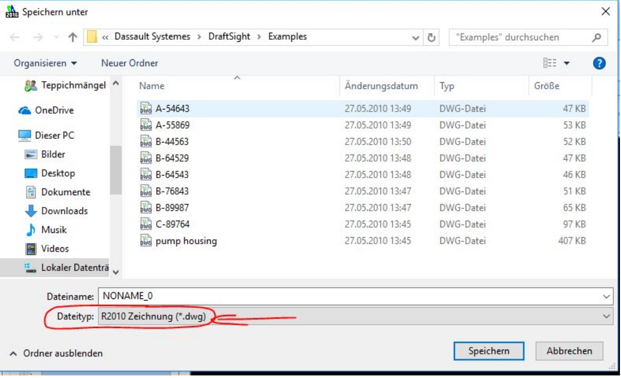Image resolution: width=621 pixels, height=378 pixels.
Task: Expand the hidden breadcrumb path chevrons
Action: pos(106,37)
